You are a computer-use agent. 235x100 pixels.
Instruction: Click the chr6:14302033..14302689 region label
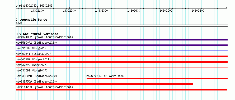[34, 6]
